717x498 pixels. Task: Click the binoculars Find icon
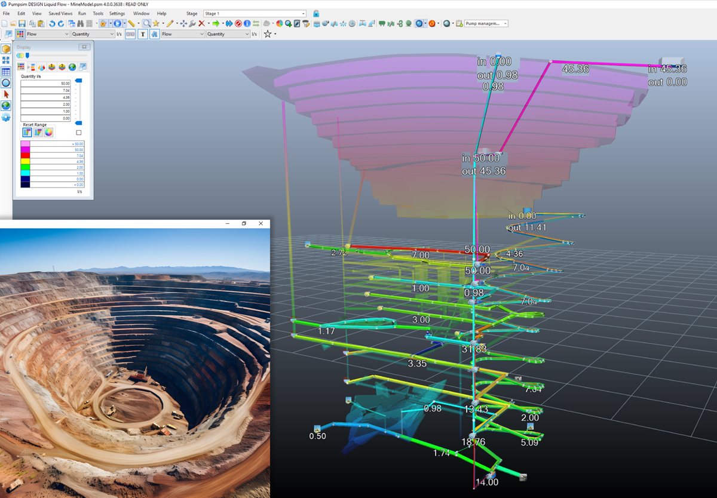80,23
